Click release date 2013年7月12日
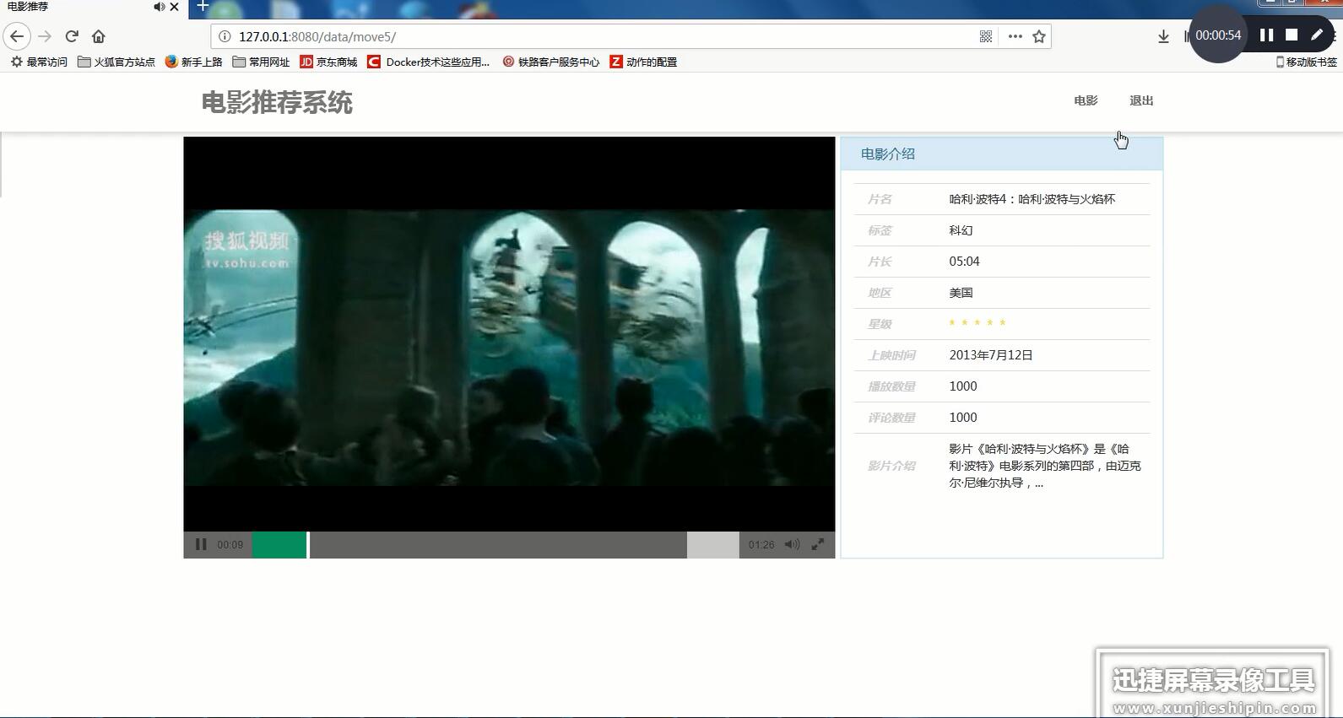The image size is (1343, 718). (991, 355)
